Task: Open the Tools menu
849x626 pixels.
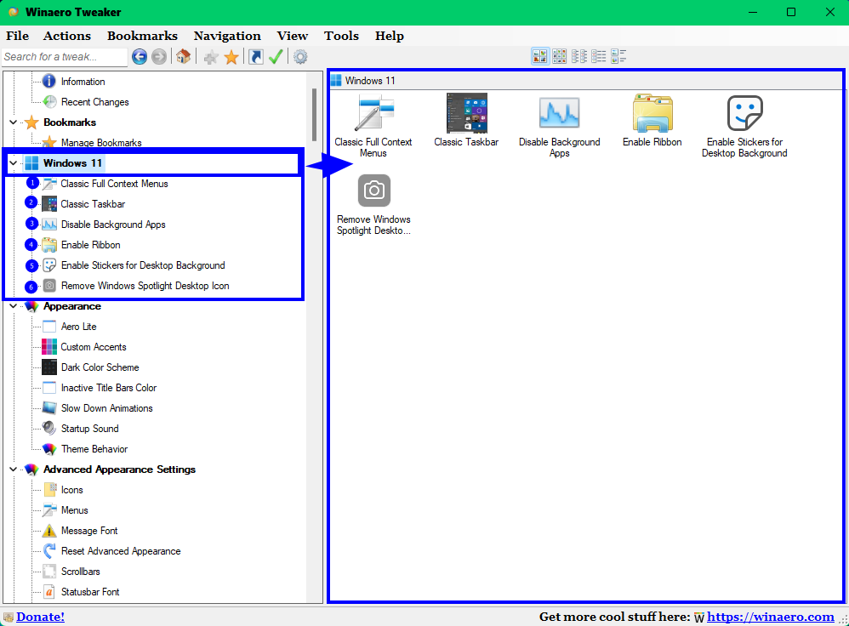Action: pyautogui.click(x=341, y=36)
